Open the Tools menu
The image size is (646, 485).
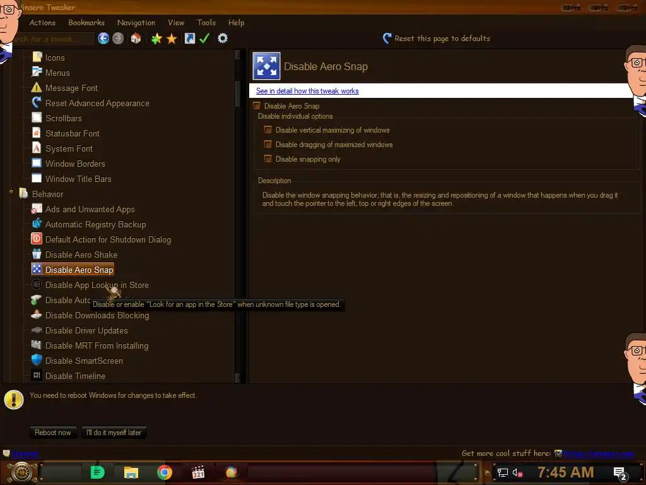206,23
